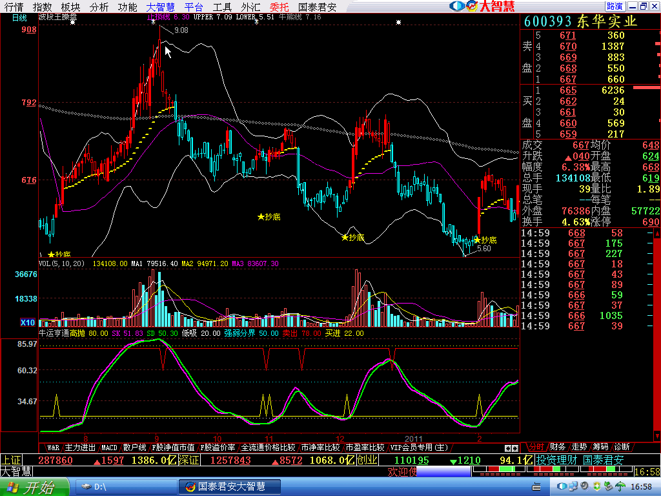This screenshot has height=496, width=661.
Task: Click the 5.60 low price annotation on chart
Action: click(484, 249)
